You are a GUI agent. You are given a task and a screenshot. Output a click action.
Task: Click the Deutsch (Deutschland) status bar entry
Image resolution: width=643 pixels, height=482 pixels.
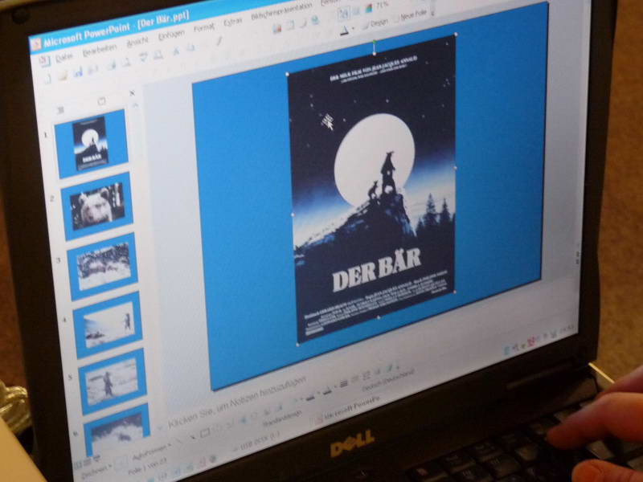(388, 379)
